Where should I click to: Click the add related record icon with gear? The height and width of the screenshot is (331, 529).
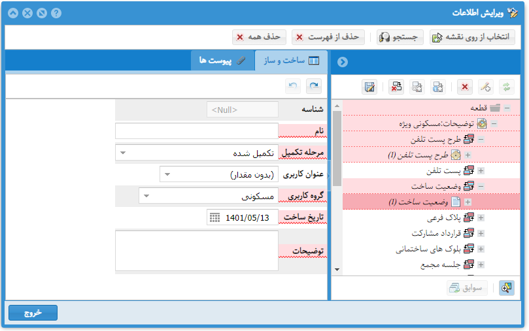click(417, 87)
